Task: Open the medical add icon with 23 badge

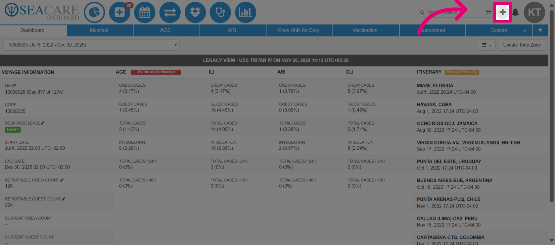Action: coord(119,12)
